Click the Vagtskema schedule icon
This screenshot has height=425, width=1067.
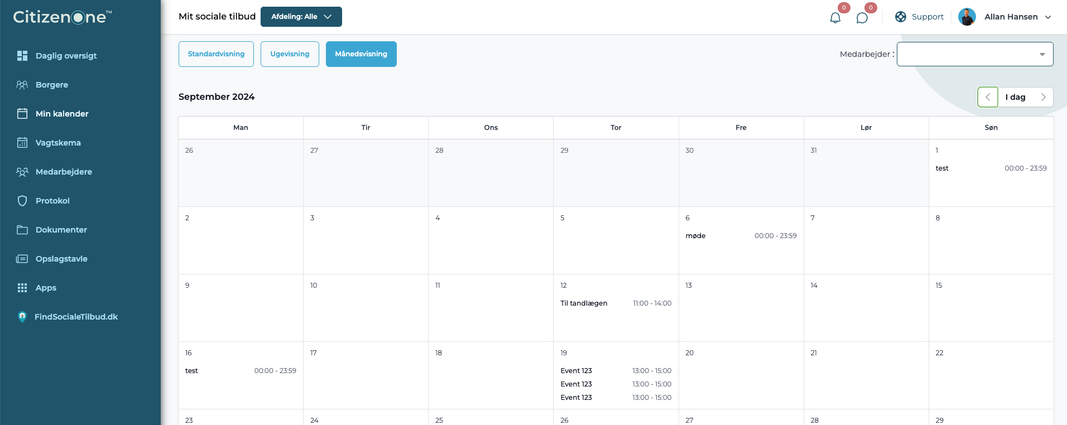click(22, 143)
